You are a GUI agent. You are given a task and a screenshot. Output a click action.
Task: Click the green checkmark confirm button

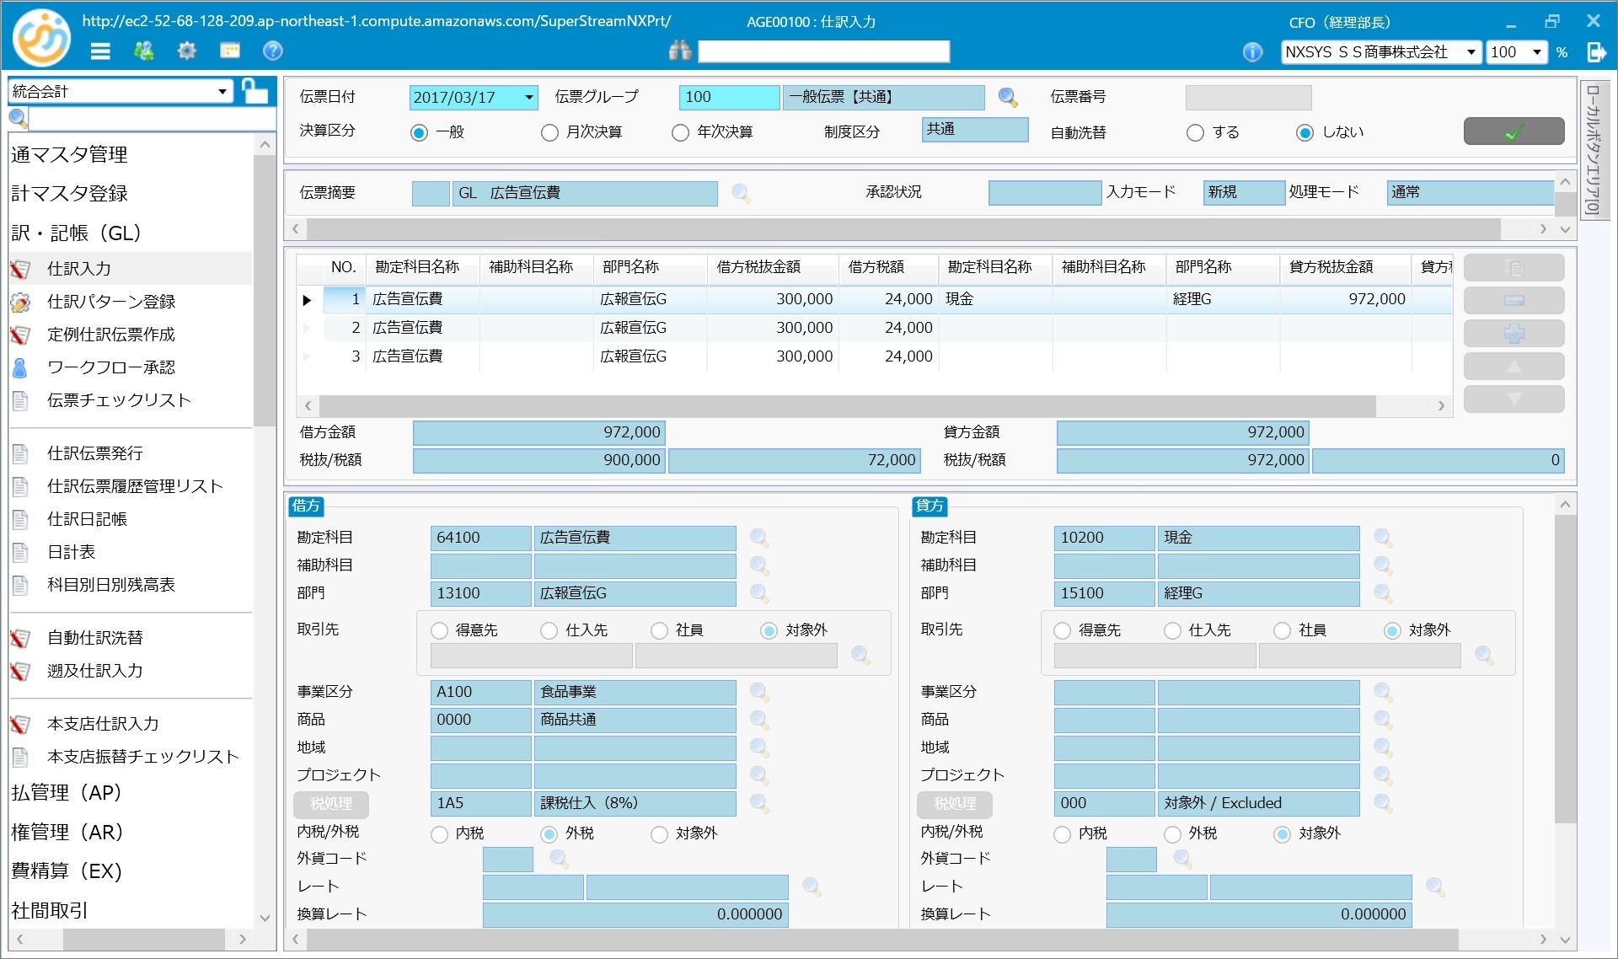[x=1514, y=132]
